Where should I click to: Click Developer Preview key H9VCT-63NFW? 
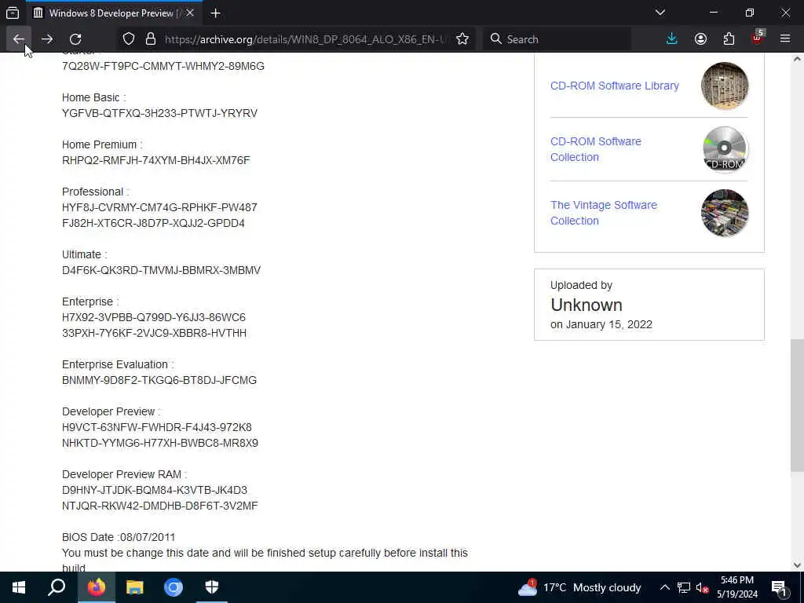click(157, 428)
